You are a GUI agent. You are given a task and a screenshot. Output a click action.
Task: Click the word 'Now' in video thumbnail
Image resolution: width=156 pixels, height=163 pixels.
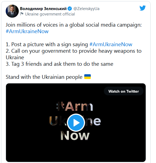[x=75, y=135]
